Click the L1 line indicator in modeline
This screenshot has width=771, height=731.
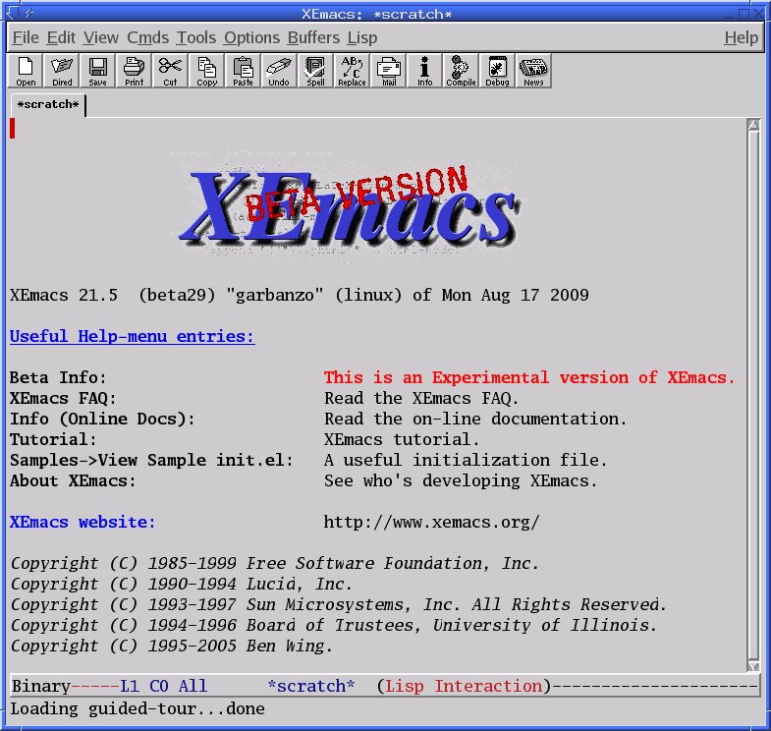click(130, 686)
